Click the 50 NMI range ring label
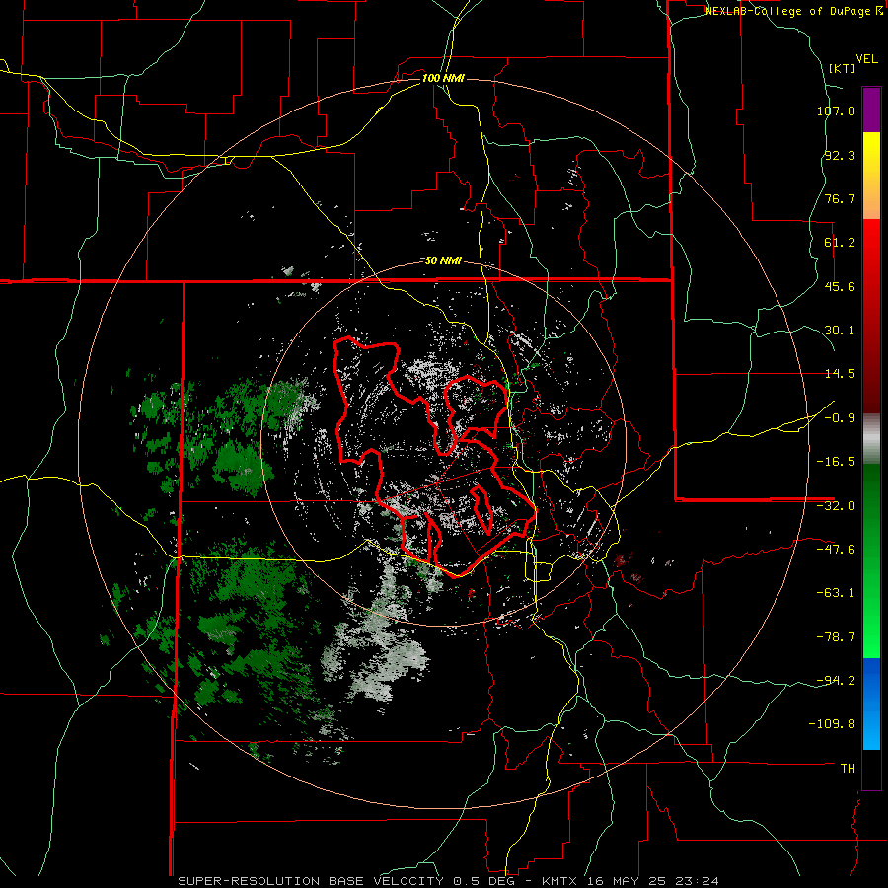Screen dimensions: 888x888 click(443, 261)
